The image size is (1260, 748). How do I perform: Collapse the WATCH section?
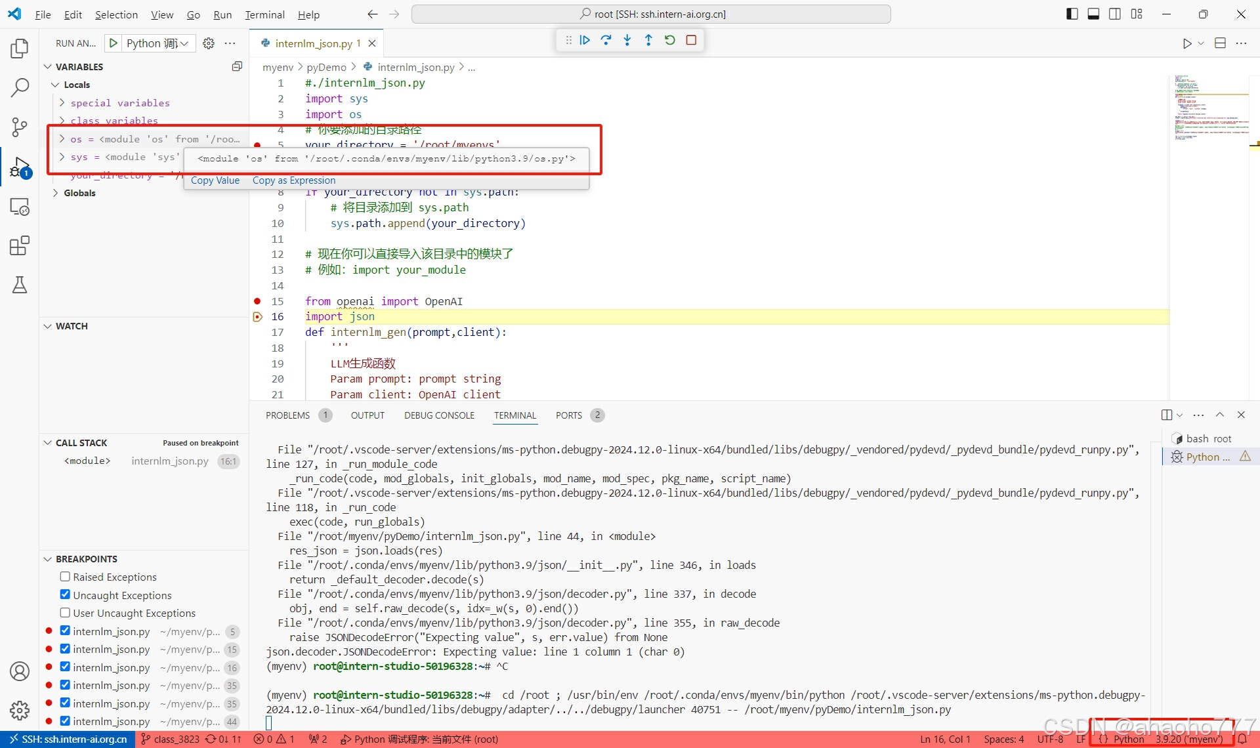coord(48,326)
